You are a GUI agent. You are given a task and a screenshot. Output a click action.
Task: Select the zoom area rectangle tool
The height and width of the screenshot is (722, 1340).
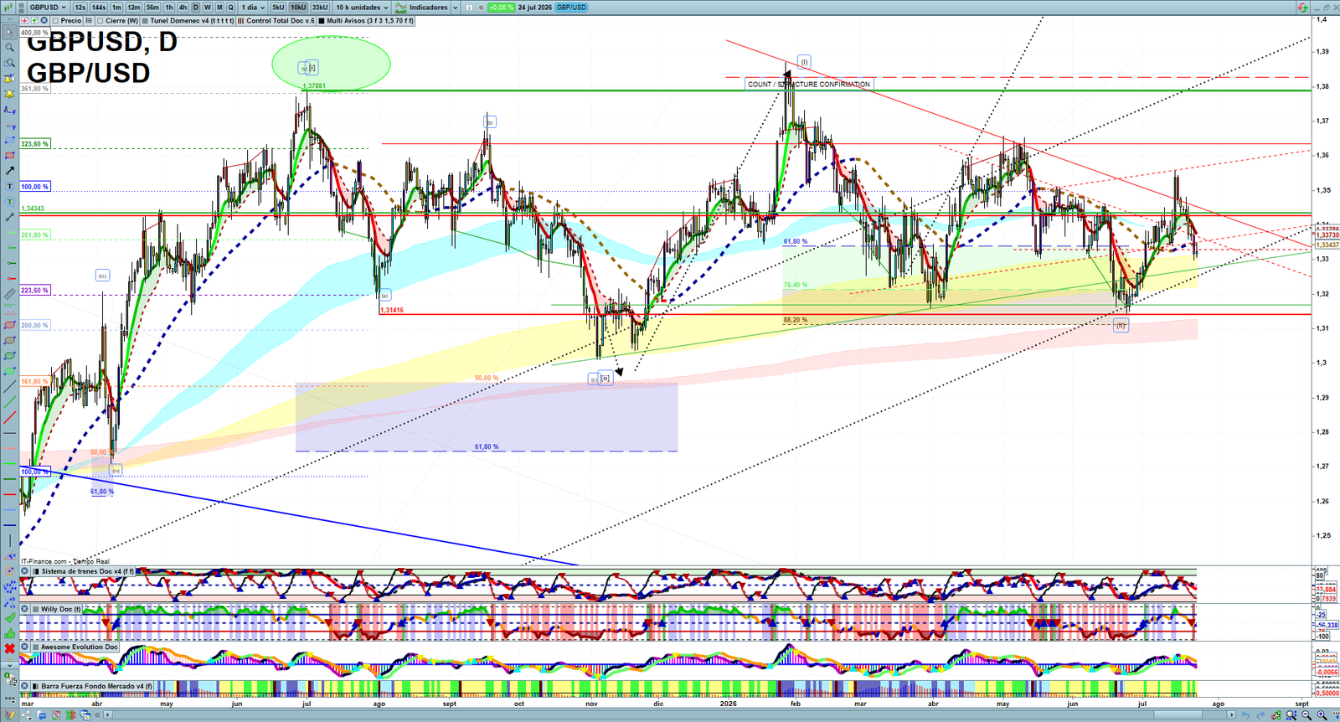pyautogui.click(x=10, y=63)
